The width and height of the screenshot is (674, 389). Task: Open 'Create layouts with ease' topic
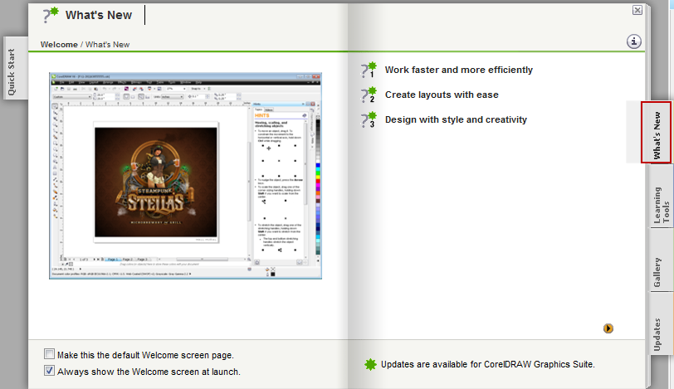click(x=442, y=95)
